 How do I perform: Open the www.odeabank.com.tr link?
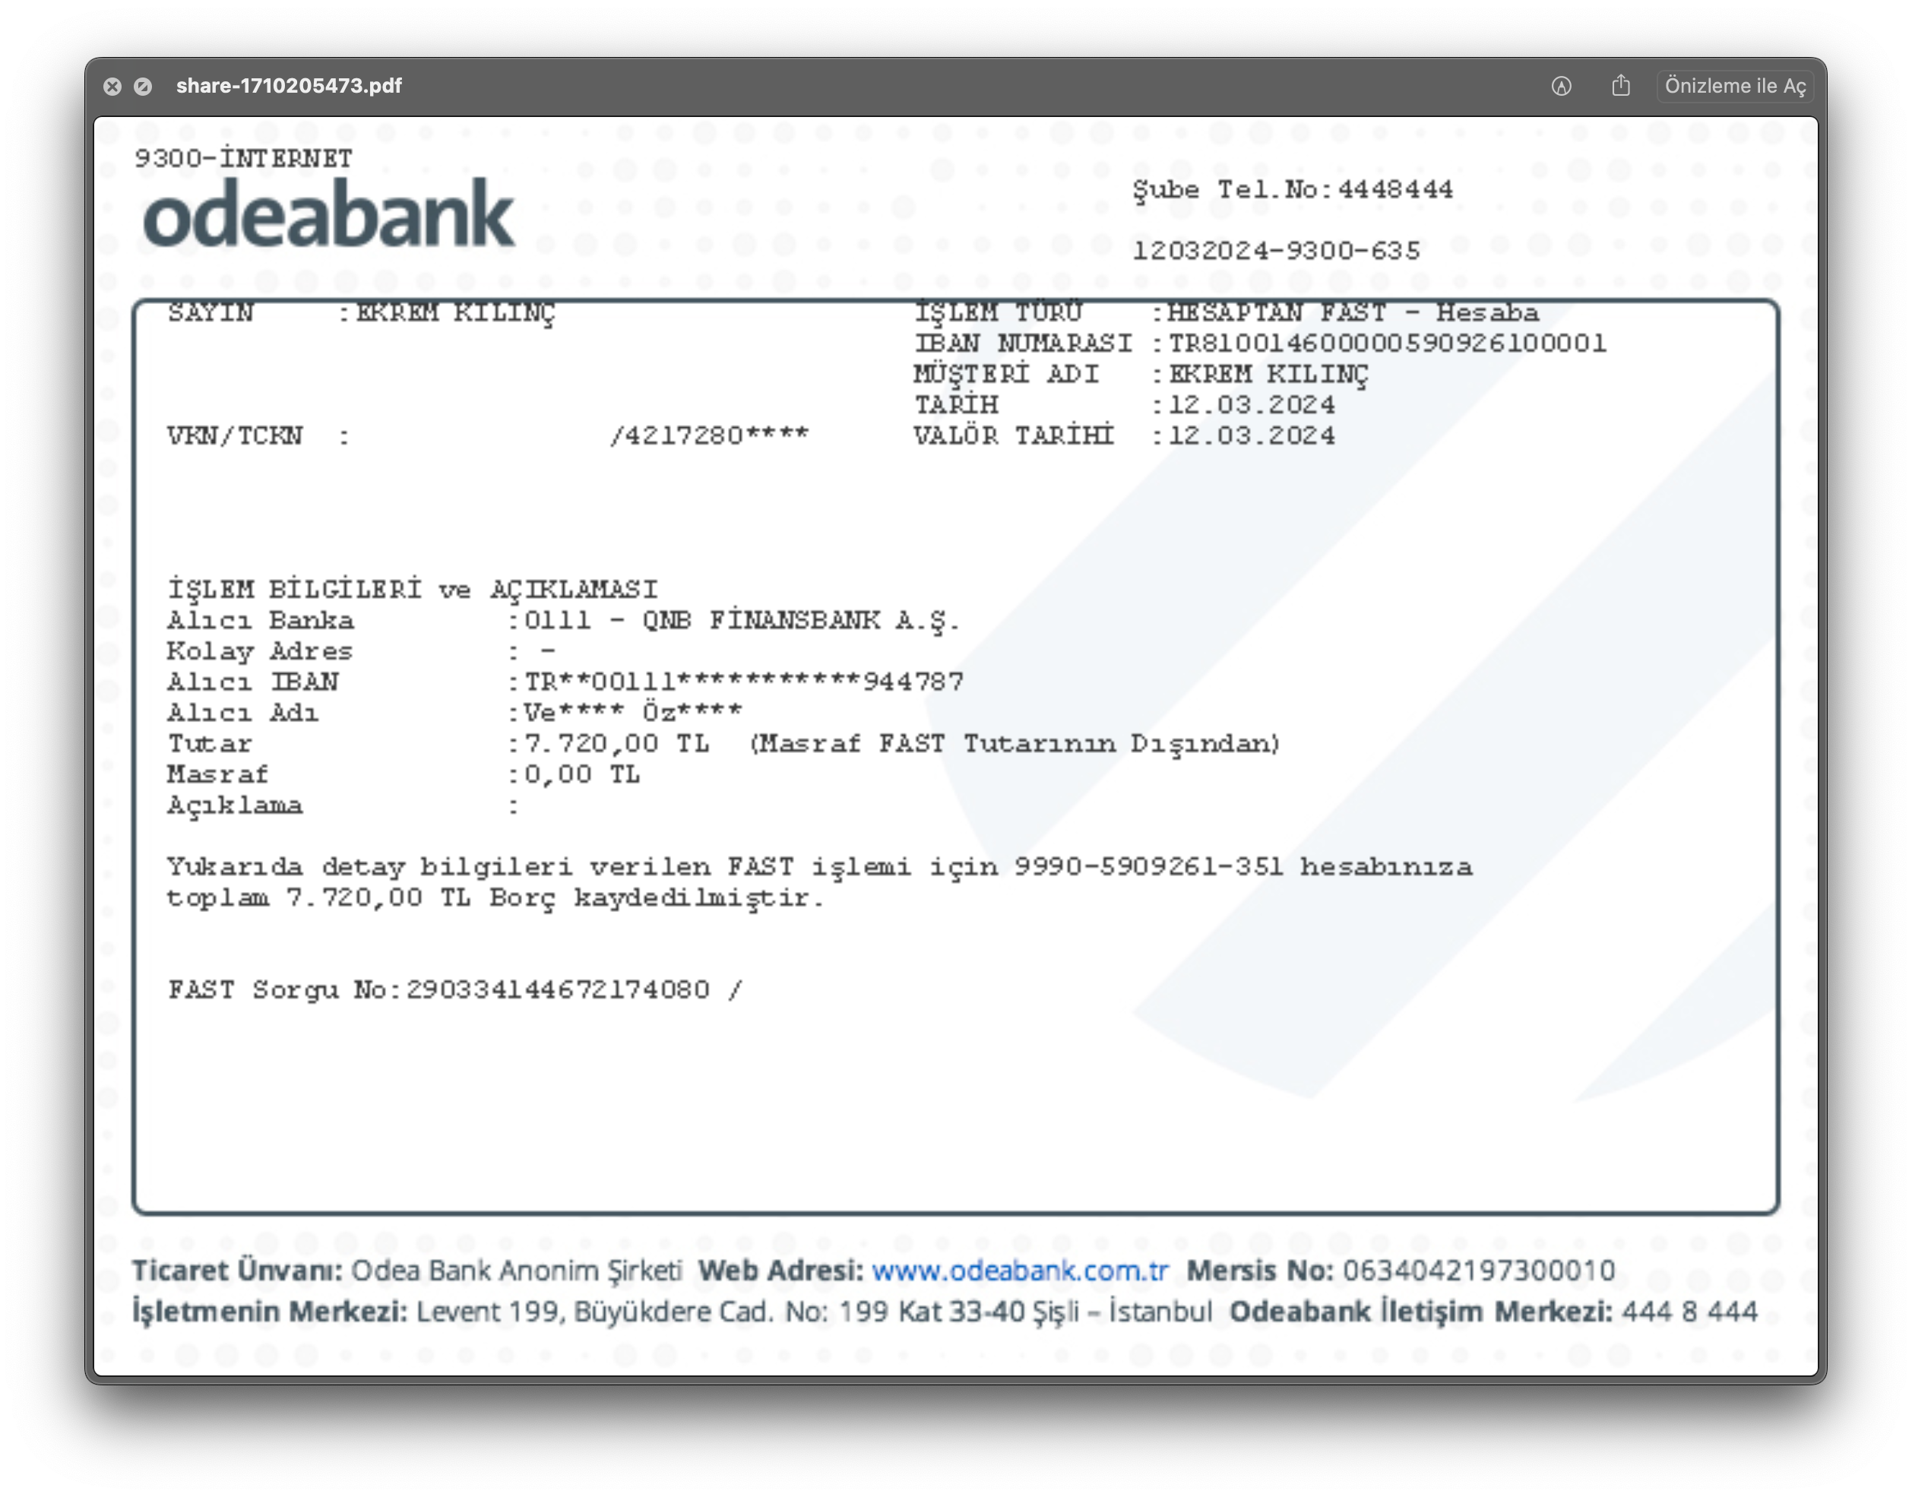point(1020,1270)
